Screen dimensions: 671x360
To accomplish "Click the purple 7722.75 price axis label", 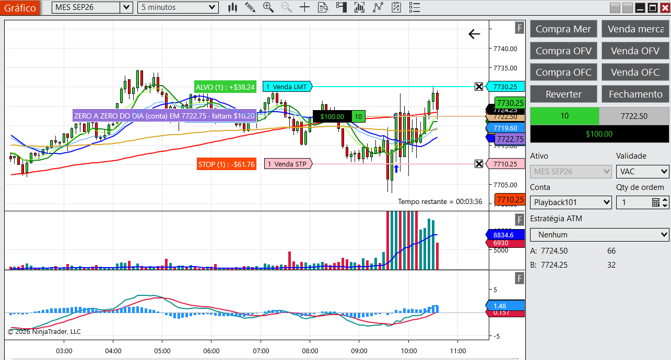I will click(510, 139).
